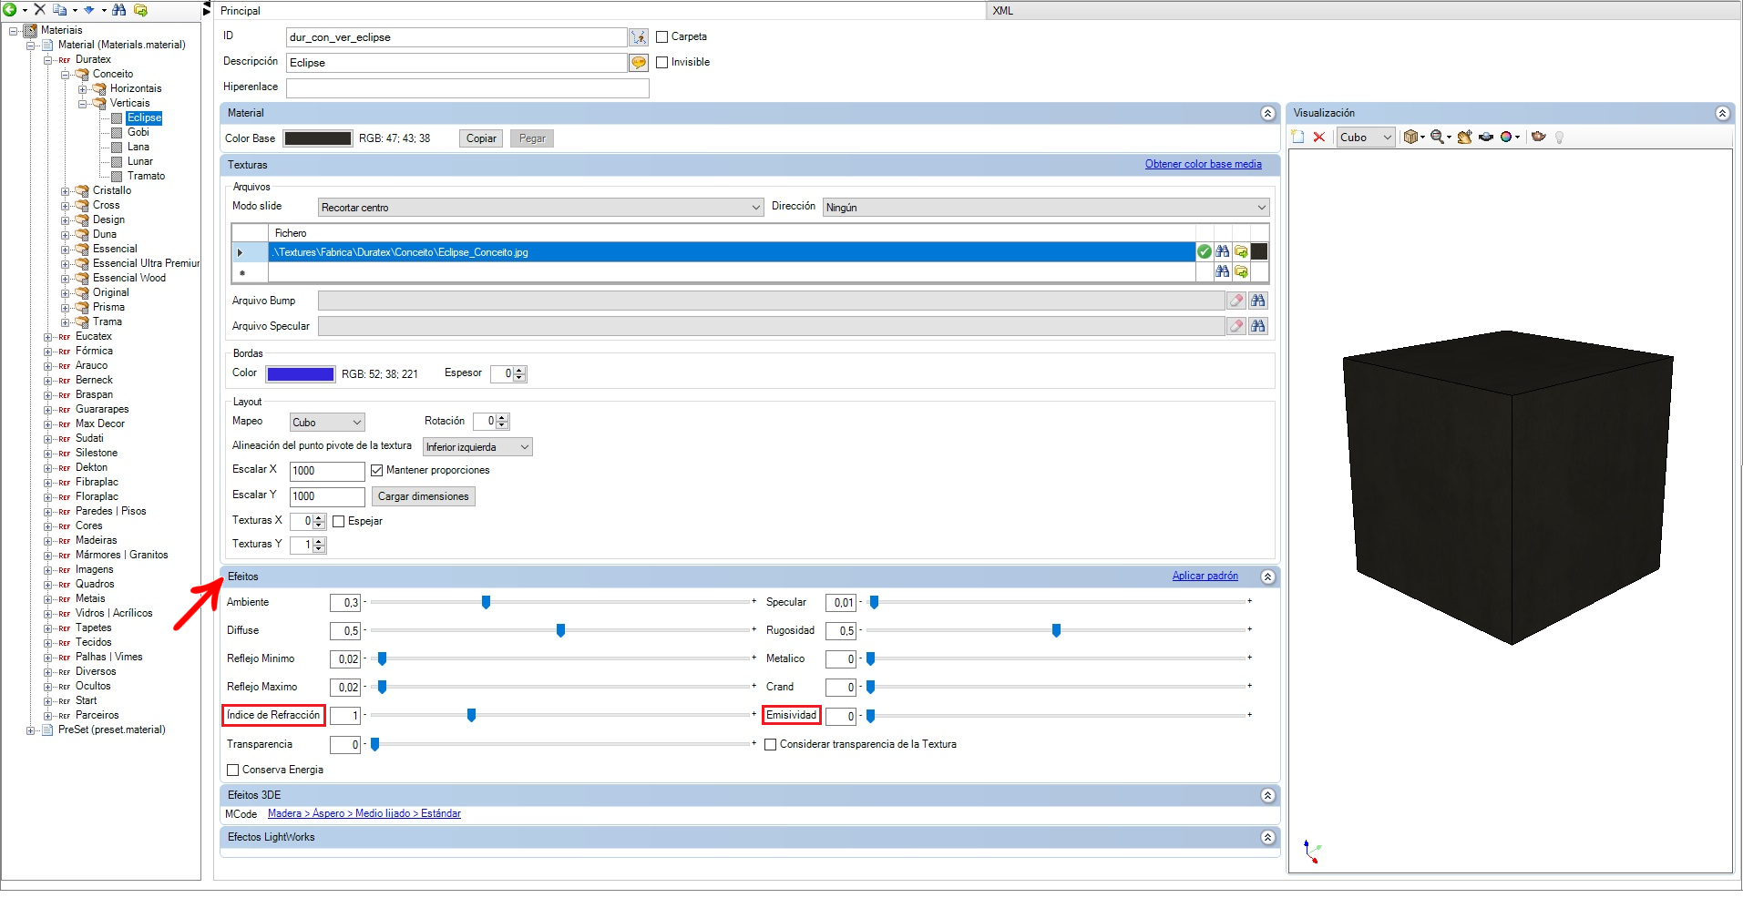Toggle the Carpeta checkbox

pyautogui.click(x=662, y=37)
